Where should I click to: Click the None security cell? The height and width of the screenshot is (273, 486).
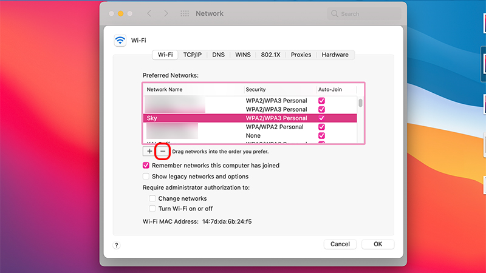point(253,135)
